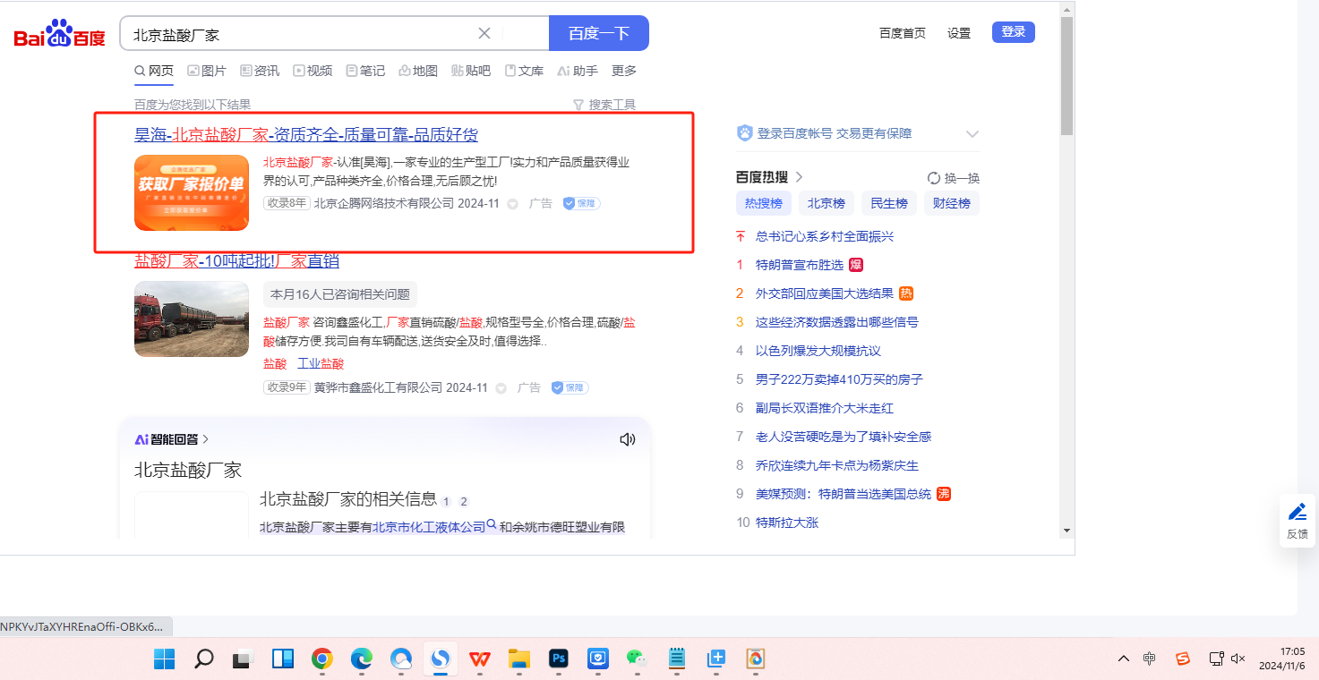Toggle the muted volume icon in system tray

[x=1238, y=659]
